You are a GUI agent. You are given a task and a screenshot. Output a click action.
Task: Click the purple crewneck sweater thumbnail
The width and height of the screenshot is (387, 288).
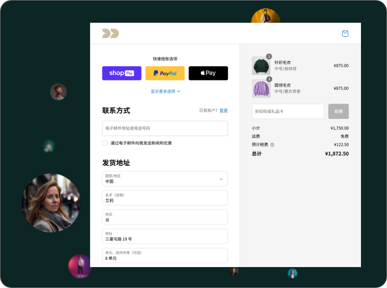[261, 88]
